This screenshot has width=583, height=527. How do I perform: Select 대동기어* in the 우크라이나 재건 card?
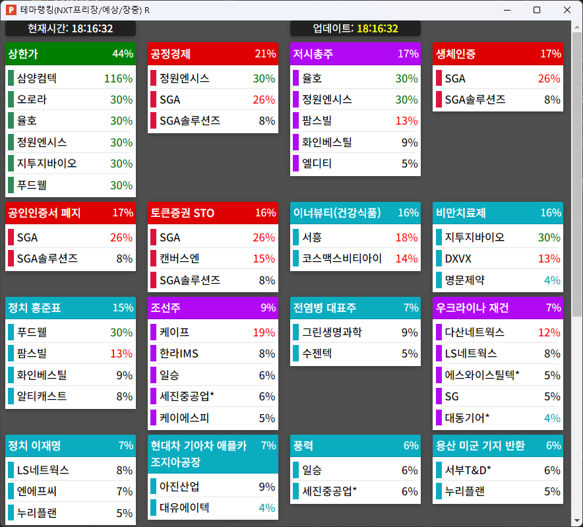[498, 418]
